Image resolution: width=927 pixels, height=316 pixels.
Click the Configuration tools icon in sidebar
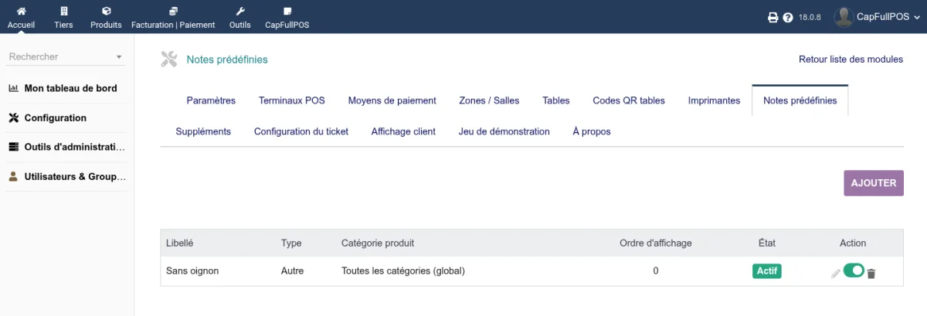13,118
